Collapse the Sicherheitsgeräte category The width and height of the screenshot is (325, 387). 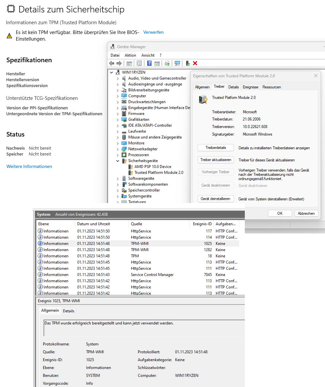pyautogui.click(x=118, y=161)
